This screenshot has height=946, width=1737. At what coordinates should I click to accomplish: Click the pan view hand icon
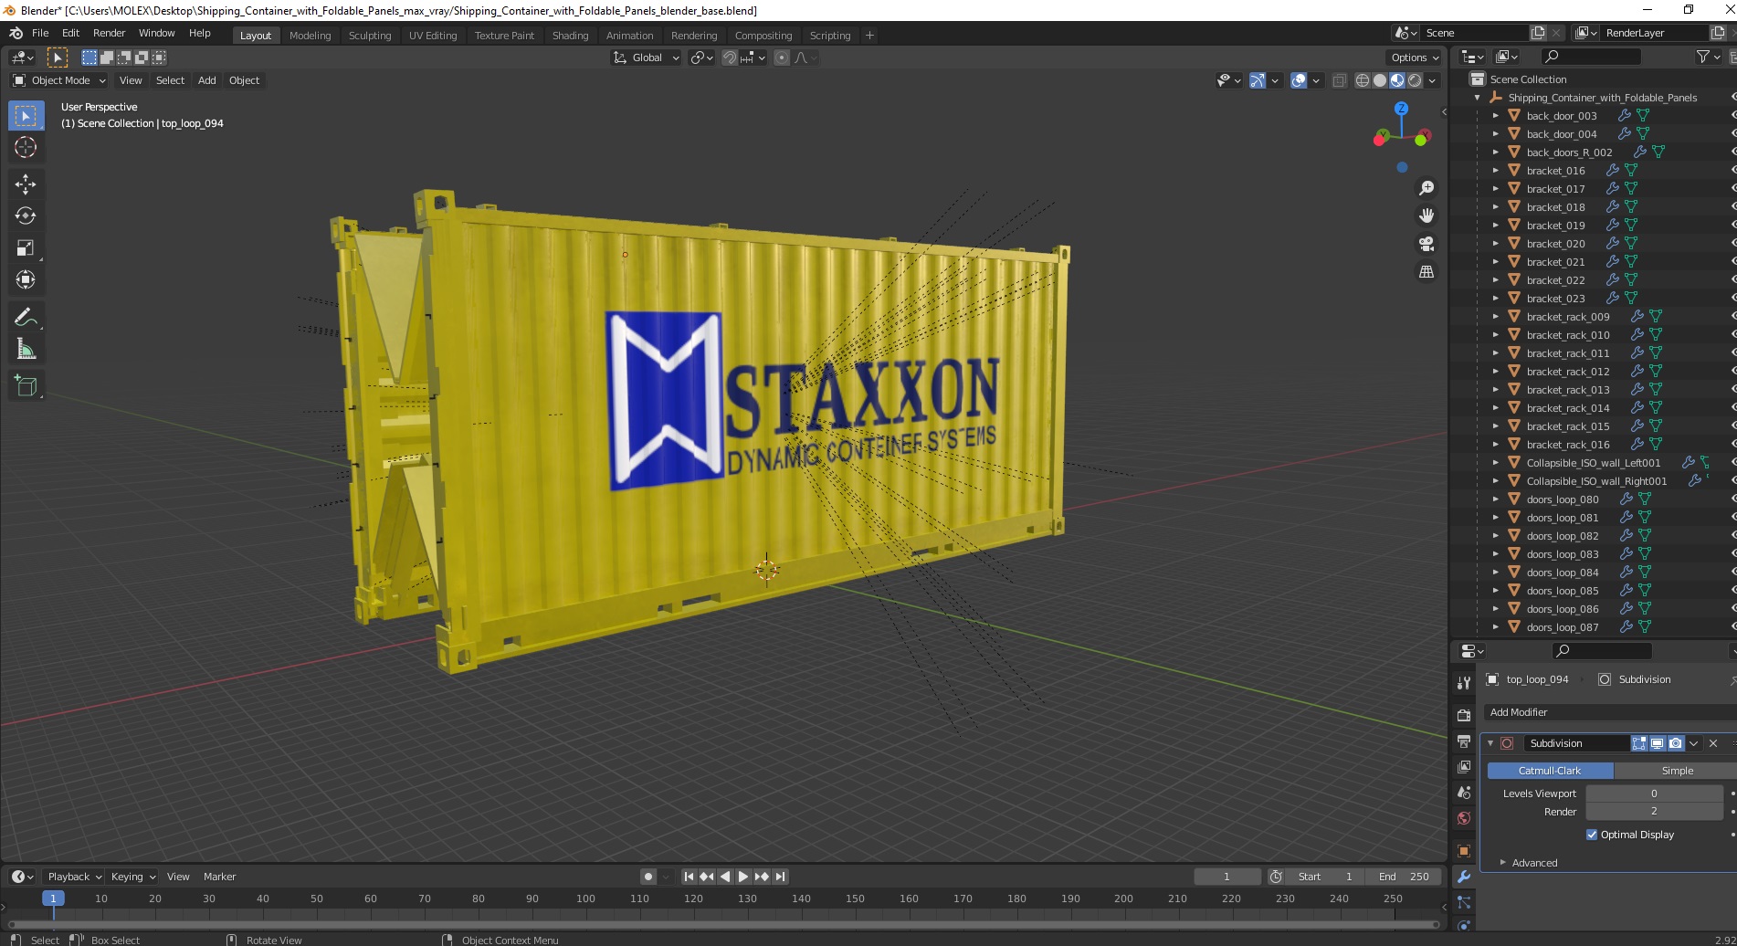[1426, 216]
